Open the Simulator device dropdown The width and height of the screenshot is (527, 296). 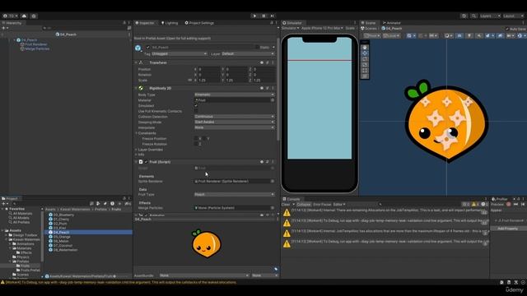coord(322,28)
